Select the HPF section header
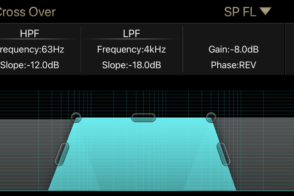Image resolution: width=294 pixels, height=196 pixels. [x=29, y=34]
